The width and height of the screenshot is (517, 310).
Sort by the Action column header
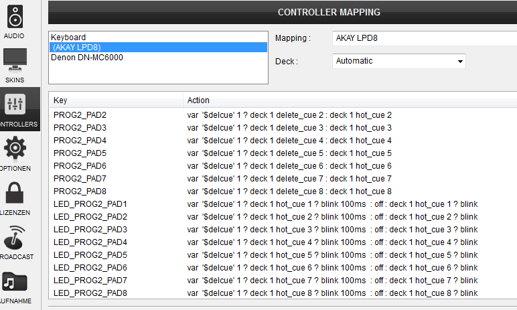click(x=350, y=100)
